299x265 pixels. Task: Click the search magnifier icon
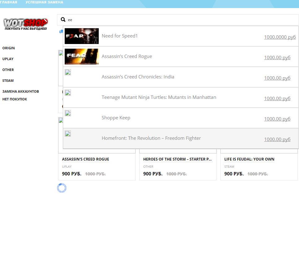(63, 20)
